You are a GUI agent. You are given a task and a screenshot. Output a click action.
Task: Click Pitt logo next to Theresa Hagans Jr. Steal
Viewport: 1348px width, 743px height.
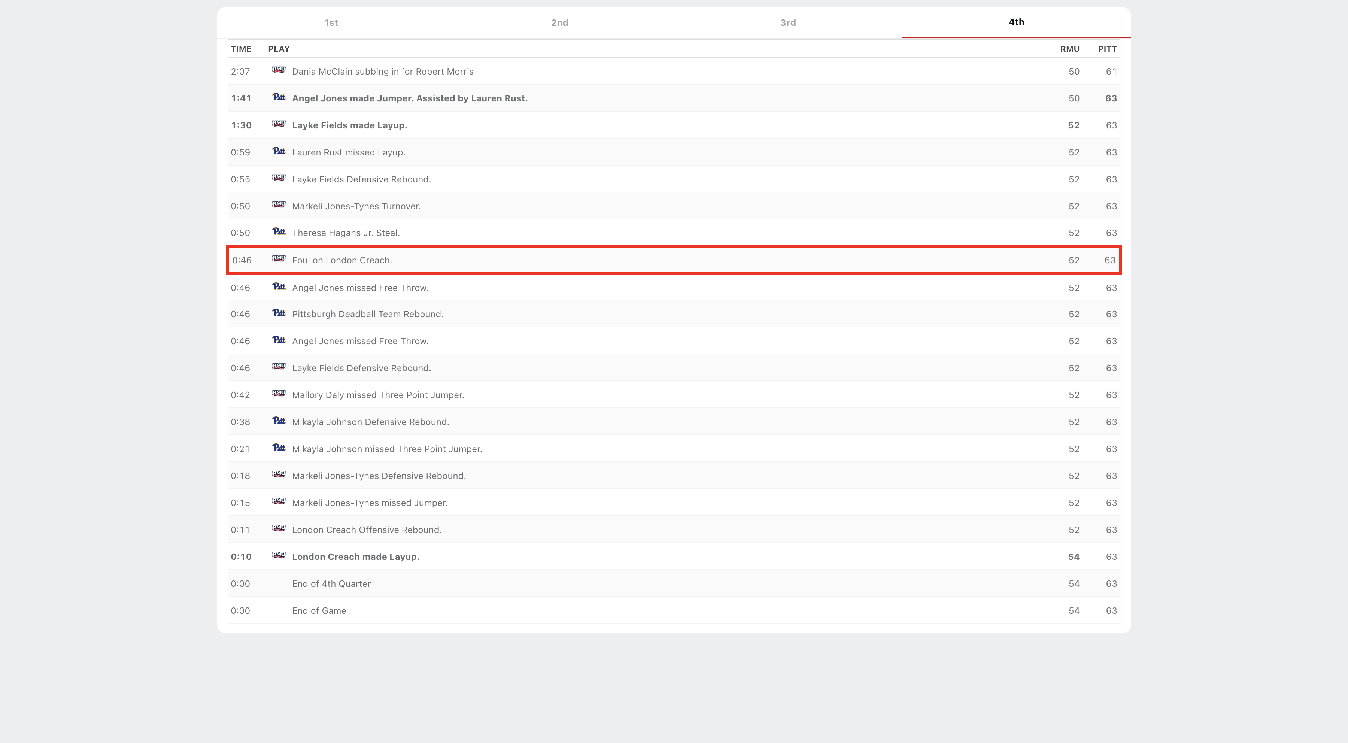tap(278, 232)
